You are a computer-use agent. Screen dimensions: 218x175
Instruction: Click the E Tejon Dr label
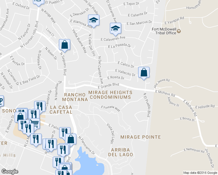131,3
